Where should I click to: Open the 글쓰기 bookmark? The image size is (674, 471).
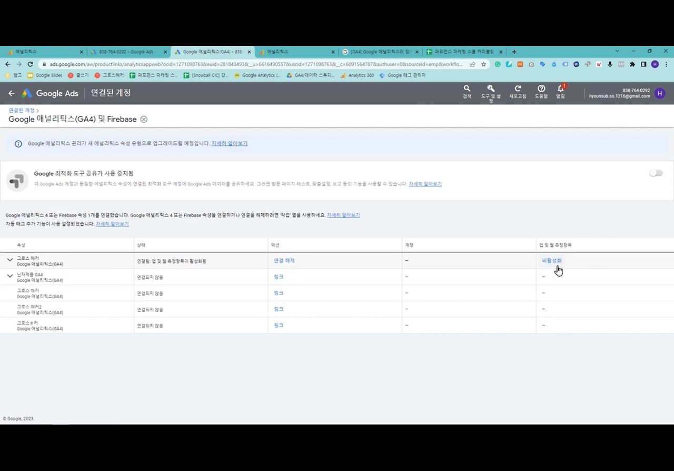tap(78, 75)
